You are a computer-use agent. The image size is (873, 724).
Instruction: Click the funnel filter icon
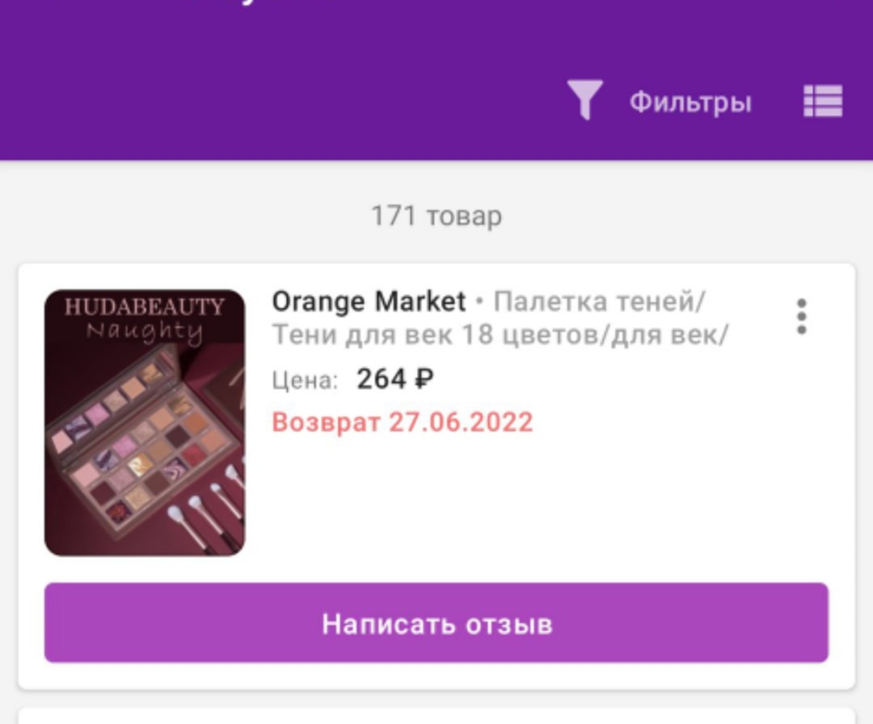585,100
